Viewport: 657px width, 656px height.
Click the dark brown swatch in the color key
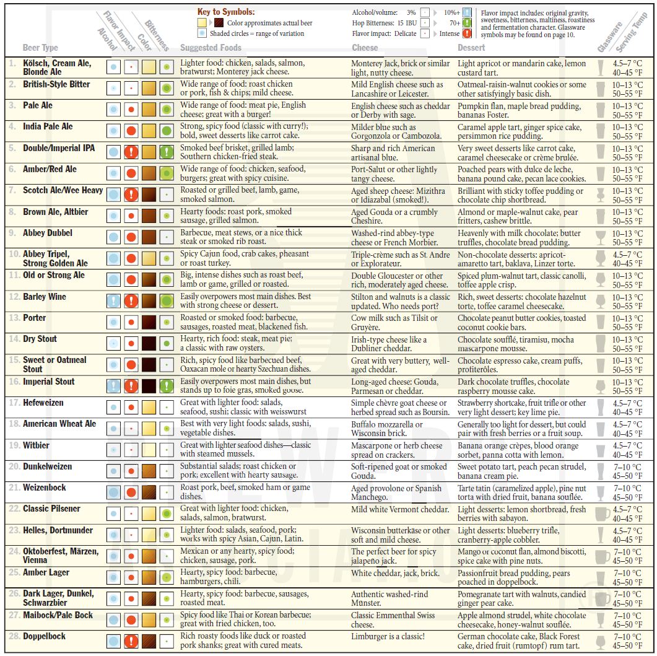[219, 23]
